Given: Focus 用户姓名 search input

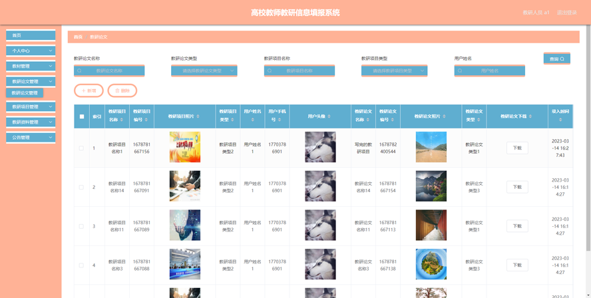Looking at the screenshot, I should pyautogui.click(x=490, y=71).
